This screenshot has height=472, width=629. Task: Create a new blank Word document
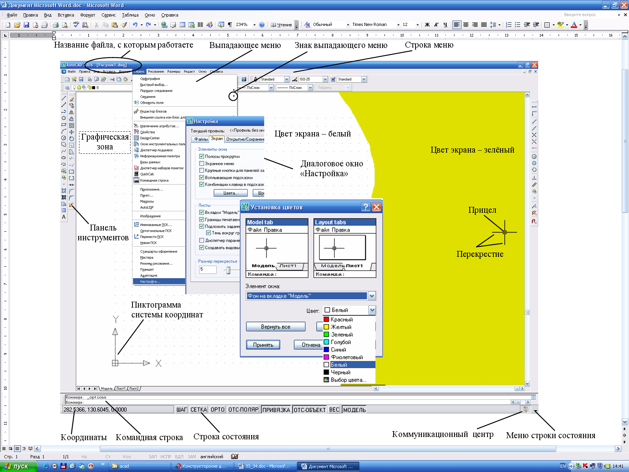(x=8, y=25)
